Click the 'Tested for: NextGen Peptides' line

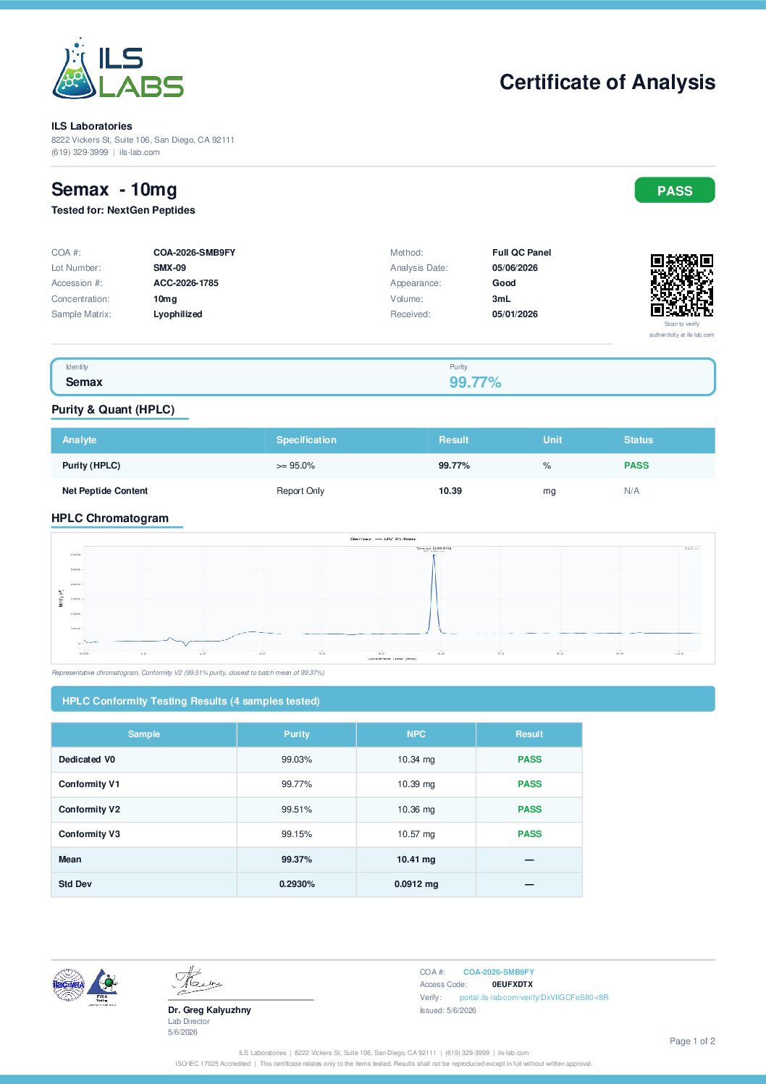[x=123, y=210]
